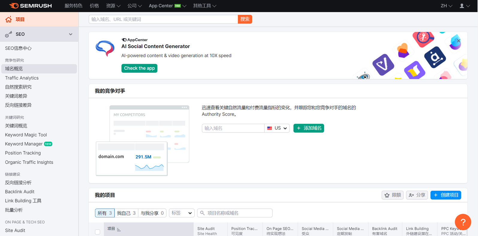Open Keyword Magic Tool in sidebar
The image size is (478, 236).
click(x=26, y=135)
